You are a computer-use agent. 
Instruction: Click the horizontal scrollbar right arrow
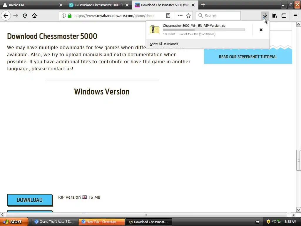(294, 215)
